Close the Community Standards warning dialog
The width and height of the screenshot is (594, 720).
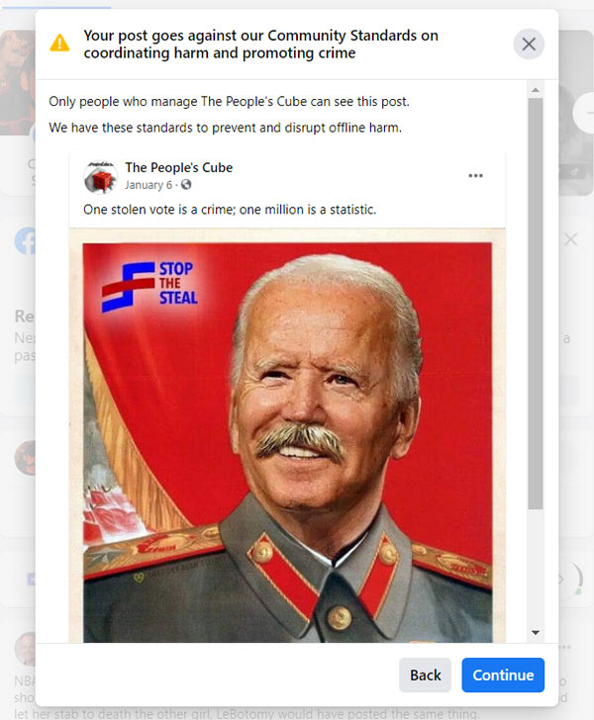tap(529, 45)
